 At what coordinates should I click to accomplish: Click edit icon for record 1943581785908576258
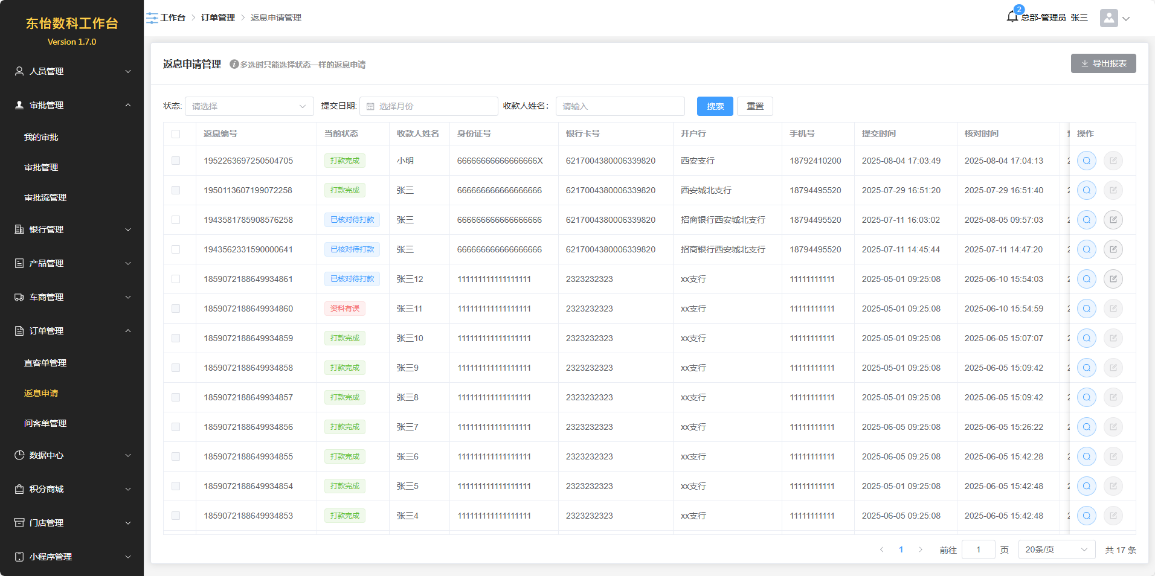[1113, 220]
